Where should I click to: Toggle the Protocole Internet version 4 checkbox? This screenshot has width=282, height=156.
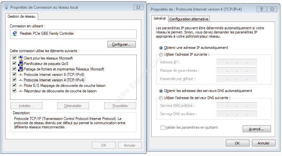(x=14, y=80)
